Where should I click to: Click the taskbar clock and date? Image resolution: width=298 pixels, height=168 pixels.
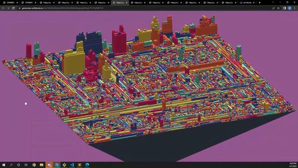point(293,165)
